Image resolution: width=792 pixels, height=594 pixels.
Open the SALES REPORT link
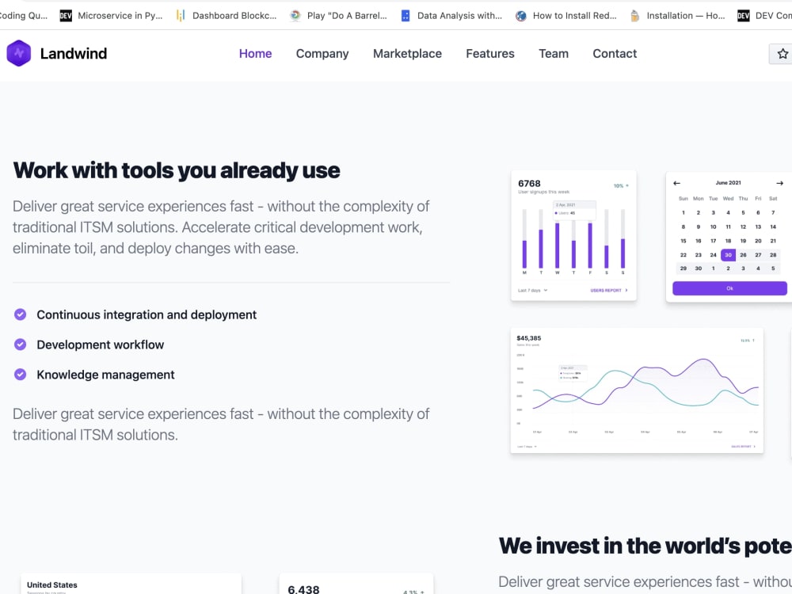coord(741,447)
